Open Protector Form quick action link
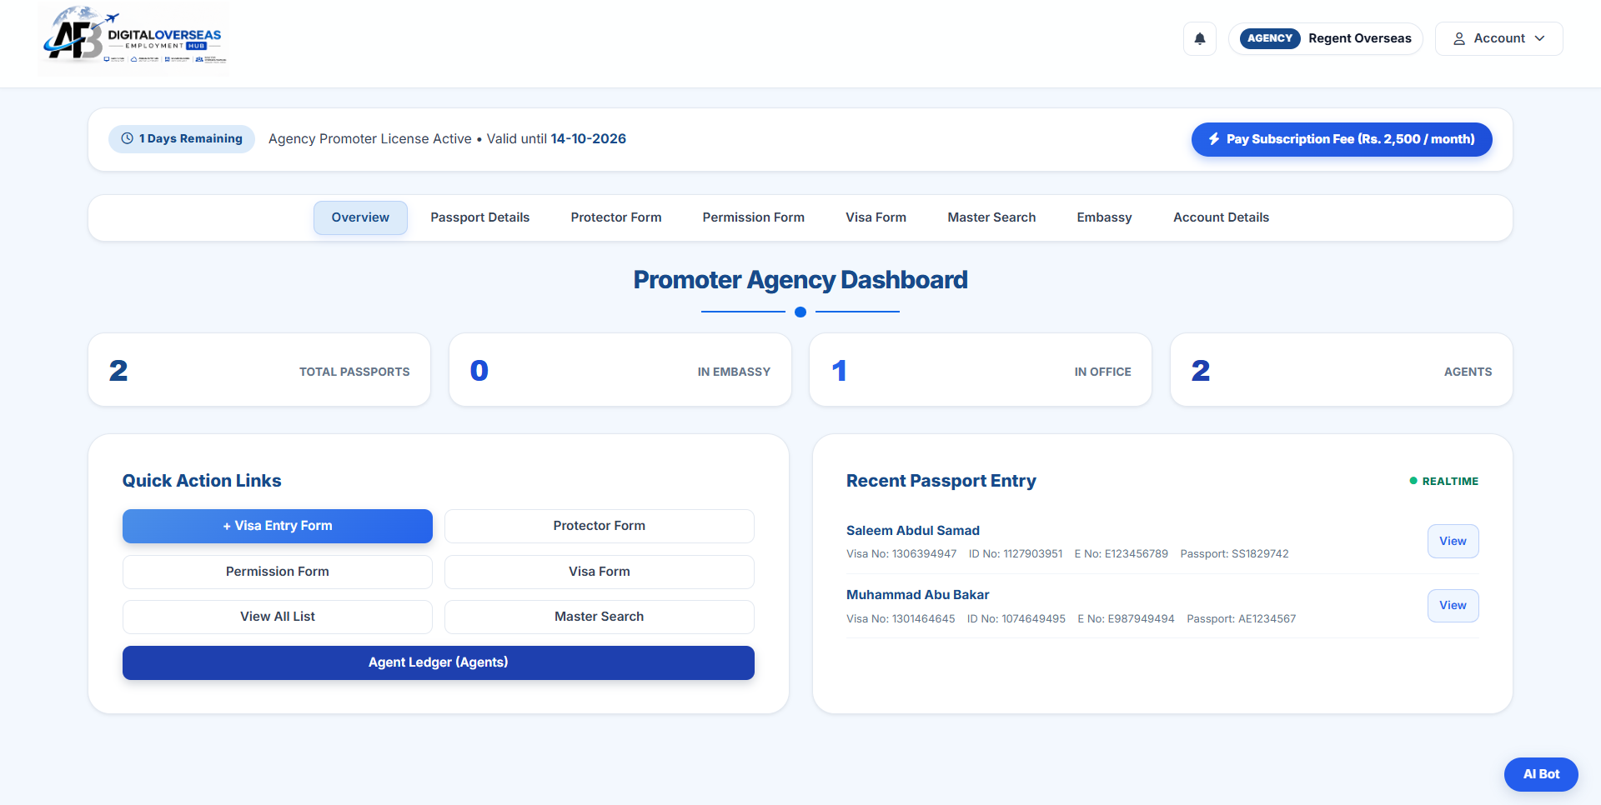Image resolution: width=1601 pixels, height=805 pixels. coord(600,526)
